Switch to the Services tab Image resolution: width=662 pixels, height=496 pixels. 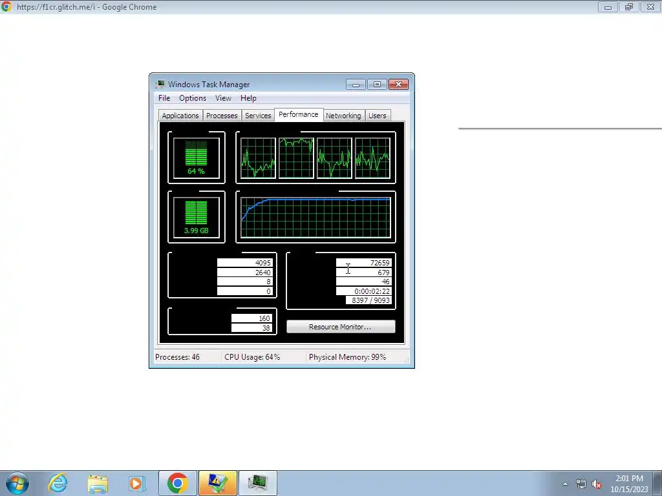click(x=258, y=116)
